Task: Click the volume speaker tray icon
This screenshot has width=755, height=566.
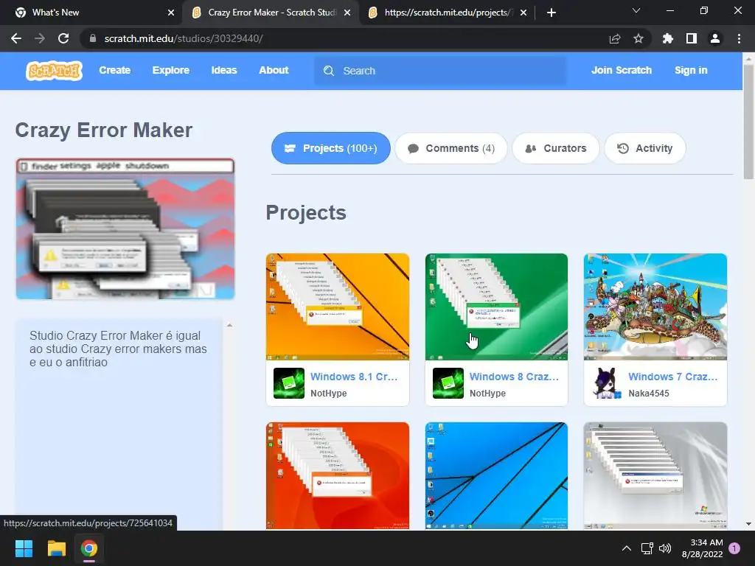Action: [665, 548]
